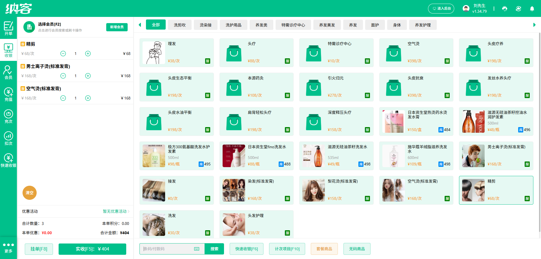Select the 养发类 category tab
Image resolution: width=541 pixels, height=259 pixels.
tap(261, 25)
